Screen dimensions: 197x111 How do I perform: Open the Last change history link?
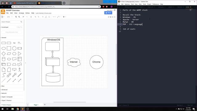click(43, 13)
